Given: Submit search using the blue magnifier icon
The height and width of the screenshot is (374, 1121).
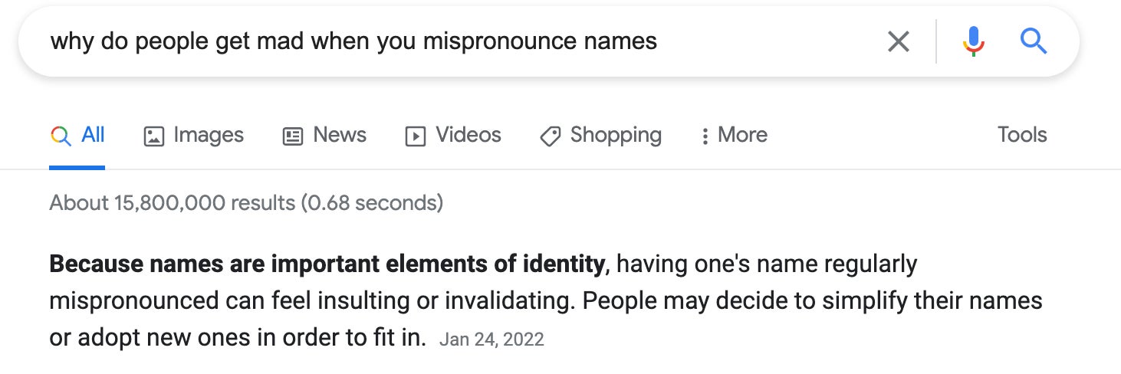Looking at the screenshot, I should click(x=1034, y=41).
